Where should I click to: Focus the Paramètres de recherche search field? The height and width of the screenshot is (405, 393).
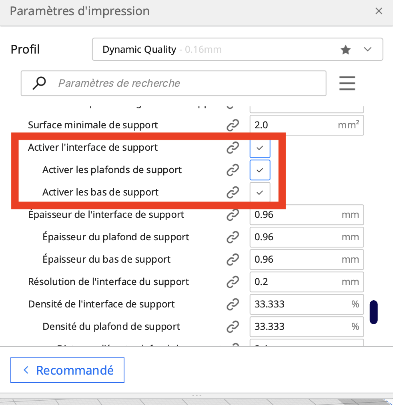click(174, 83)
